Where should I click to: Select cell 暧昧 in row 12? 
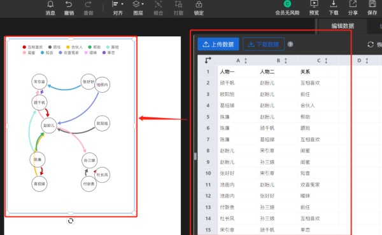click(318, 196)
